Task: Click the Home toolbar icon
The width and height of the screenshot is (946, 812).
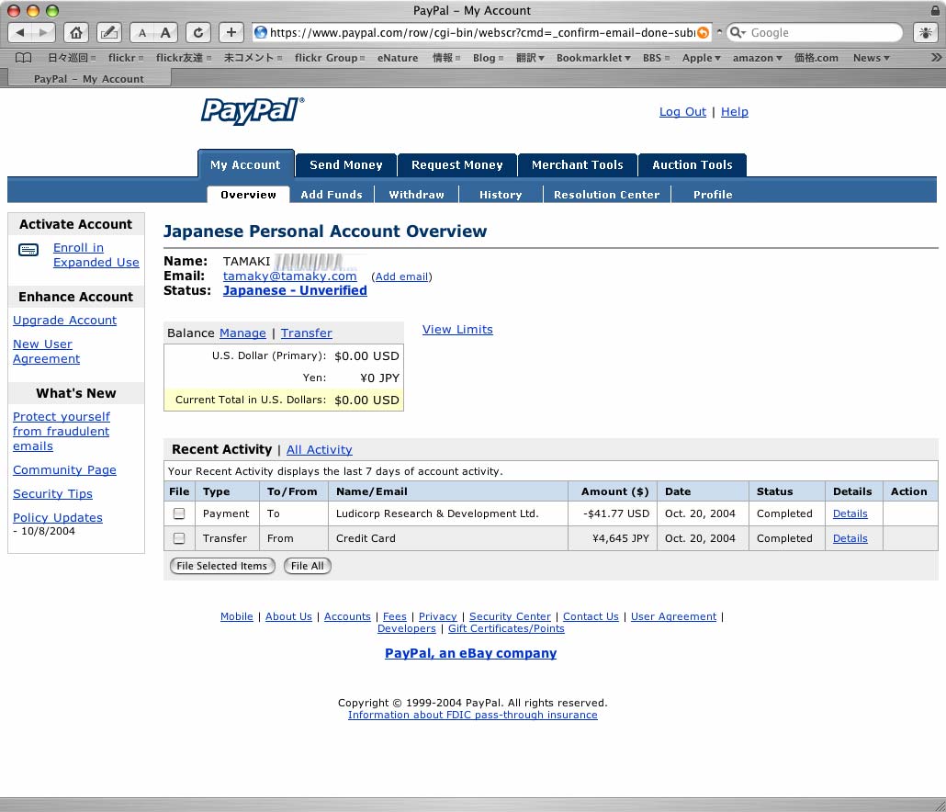Action: pyautogui.click(x=76, y=32)
